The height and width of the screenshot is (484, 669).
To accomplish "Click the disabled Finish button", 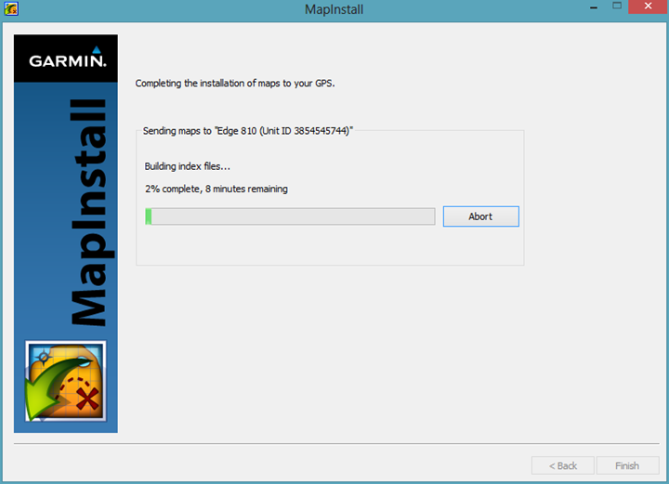I will (x=627, y=465).
